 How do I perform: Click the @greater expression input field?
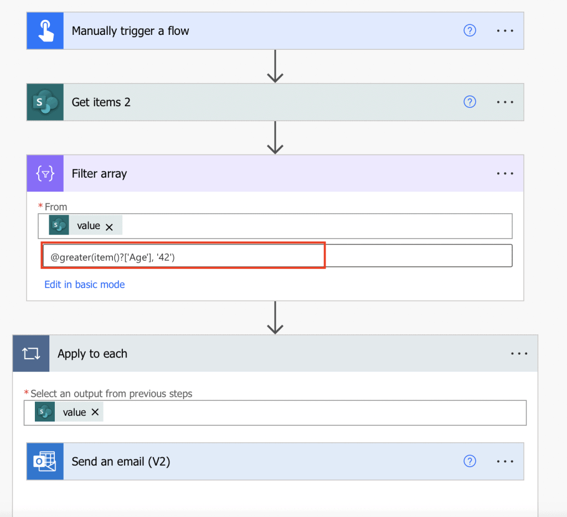click(x=277, y=256)
